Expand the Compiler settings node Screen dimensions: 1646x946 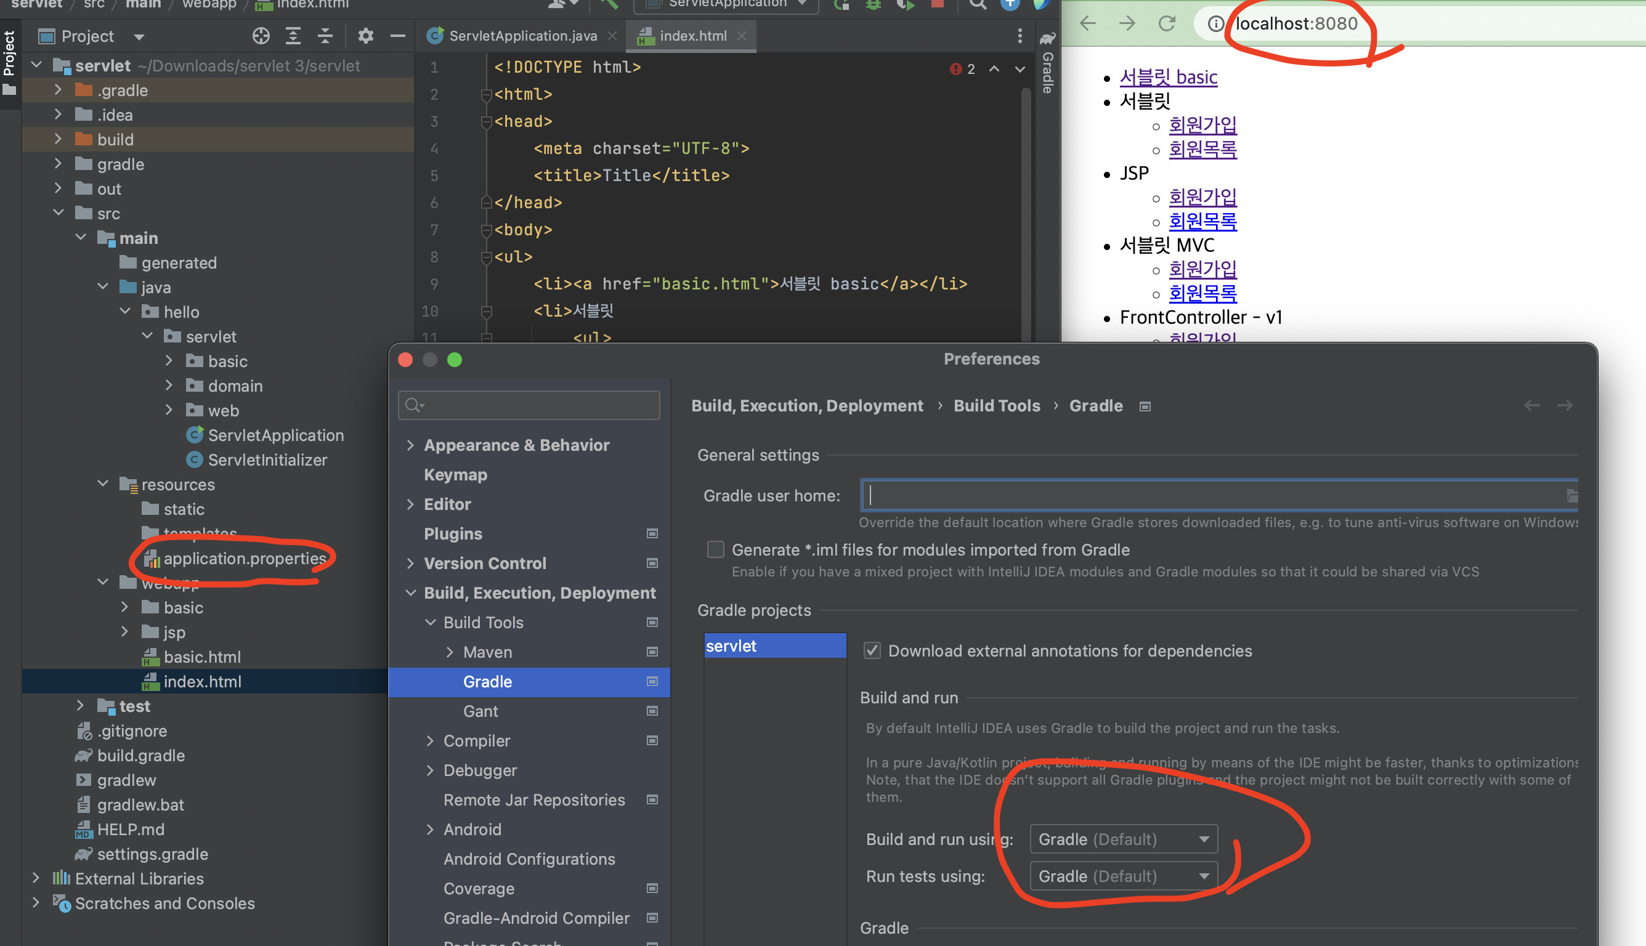(430, 741)
